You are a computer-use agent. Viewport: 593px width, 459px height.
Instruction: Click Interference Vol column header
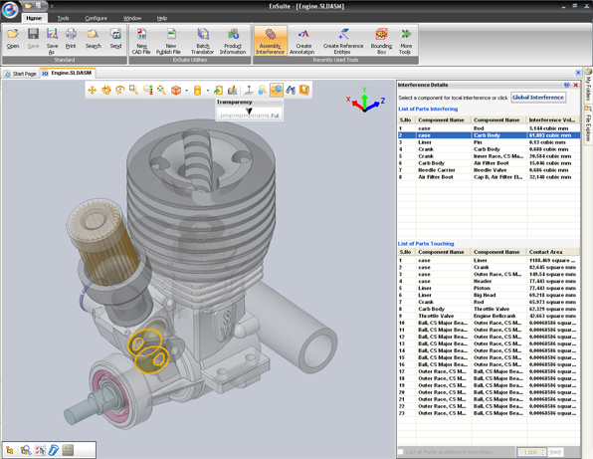coord(553,119)
